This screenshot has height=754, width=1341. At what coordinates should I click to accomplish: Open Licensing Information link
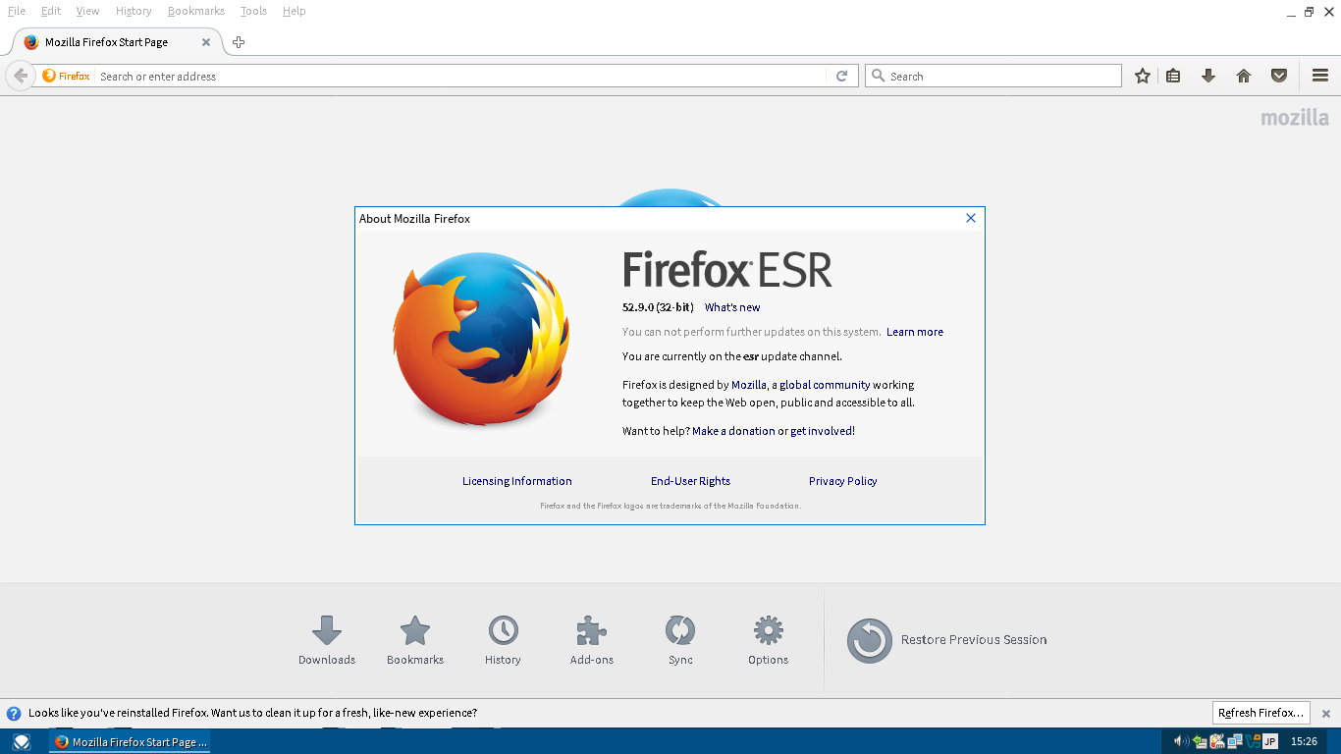517,481
